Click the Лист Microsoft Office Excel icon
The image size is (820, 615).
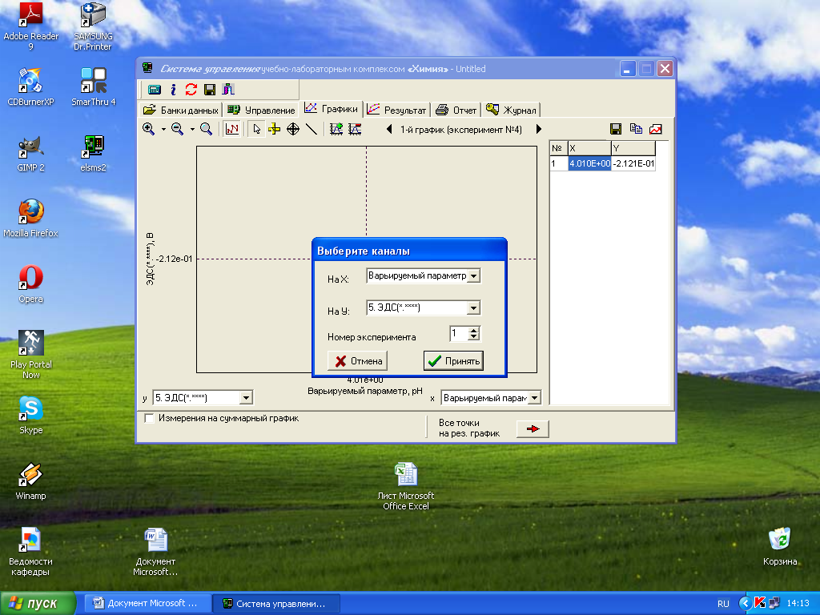406,486
